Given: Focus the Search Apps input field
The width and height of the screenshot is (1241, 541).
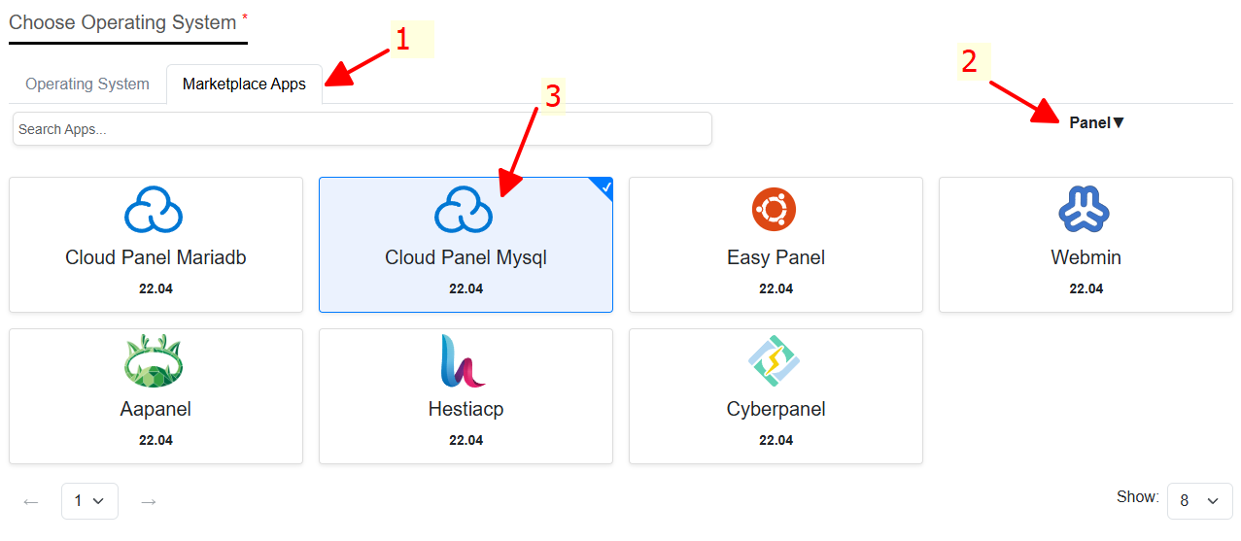Looking at the screenshot, I should tap(362, 129).
